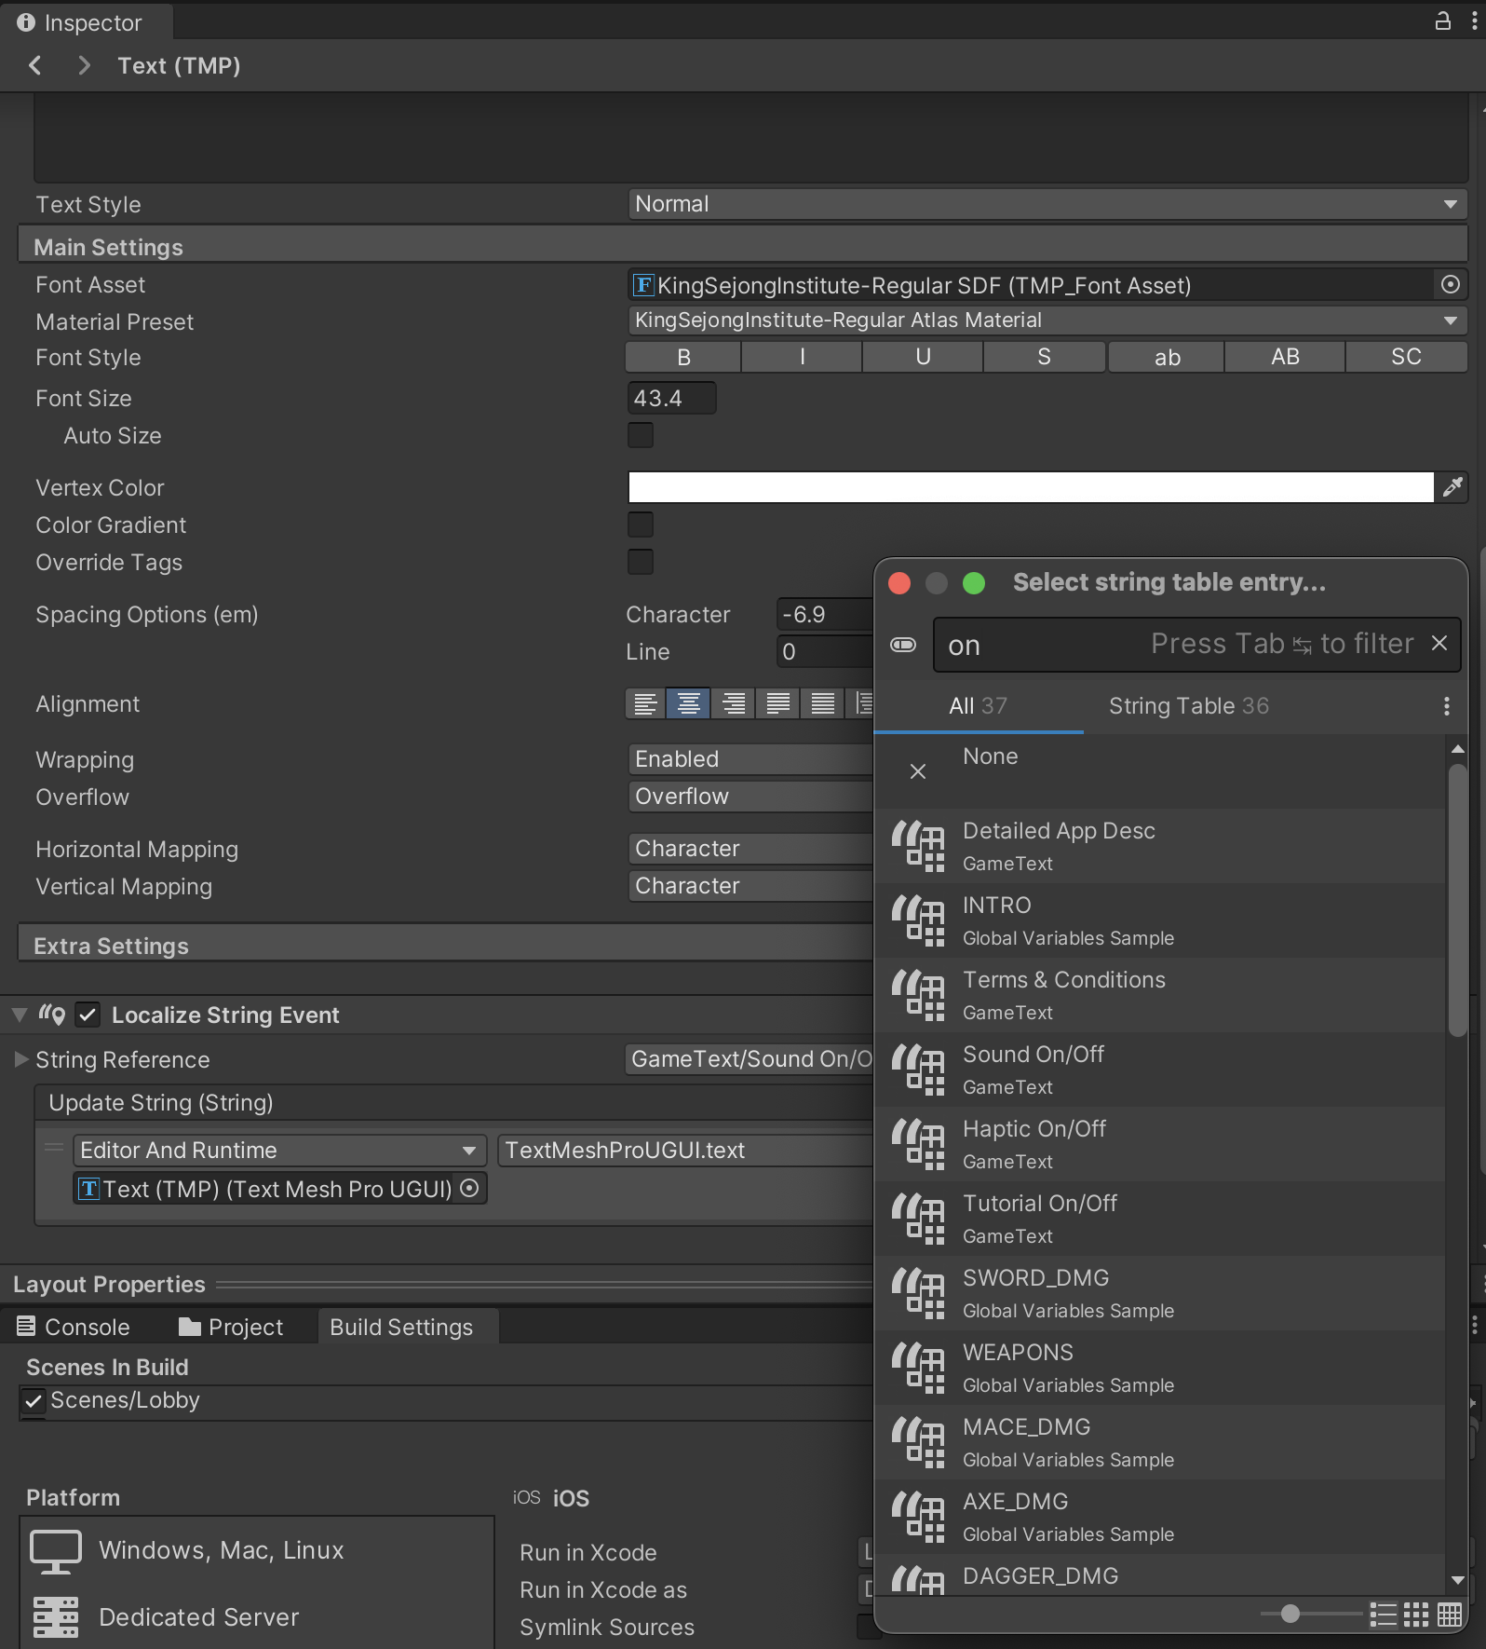Click the string picker vertical scrollbar
1486x1649 pixels.
1457,900
